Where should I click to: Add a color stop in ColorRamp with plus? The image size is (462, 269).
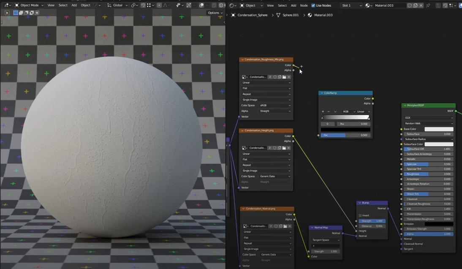point(323,111)
